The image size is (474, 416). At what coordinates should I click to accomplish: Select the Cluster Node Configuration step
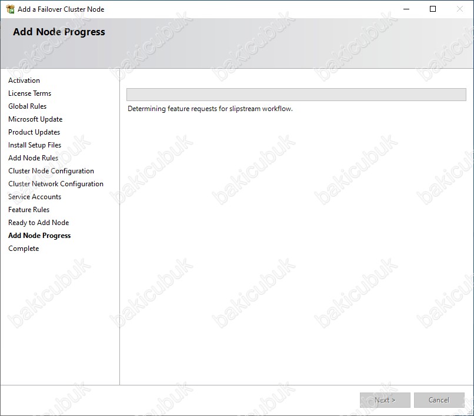(51, 171)
